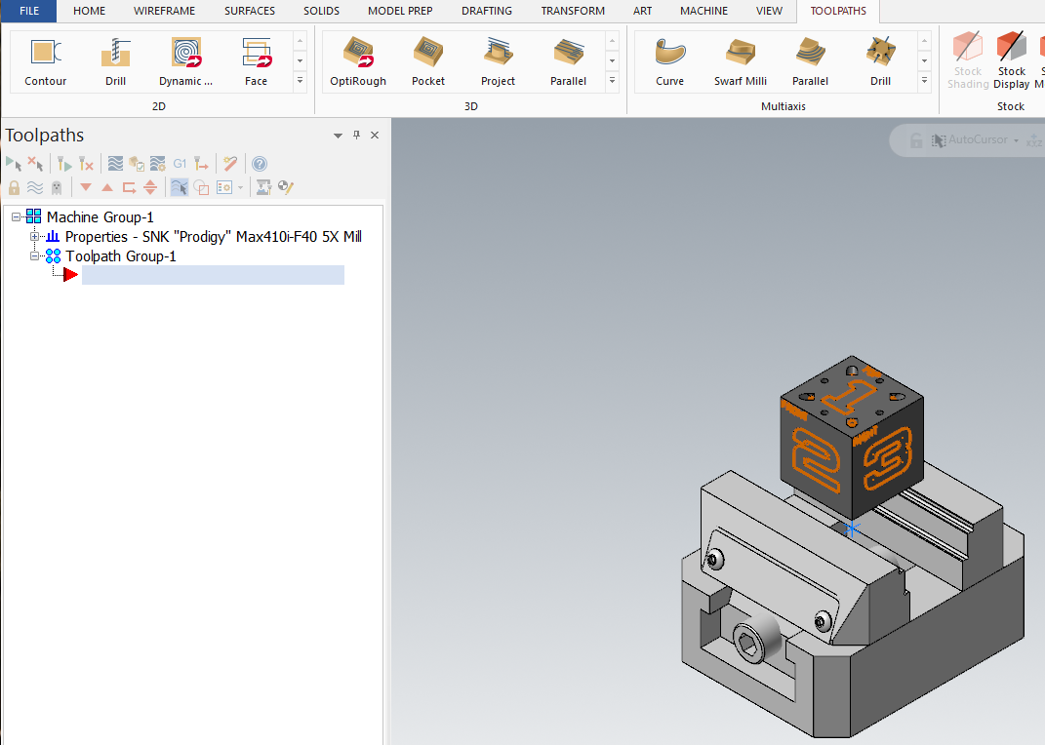Screen dimensions: 1045x745
Task: Move insert arrow up one item
Action: coord(107,187)
